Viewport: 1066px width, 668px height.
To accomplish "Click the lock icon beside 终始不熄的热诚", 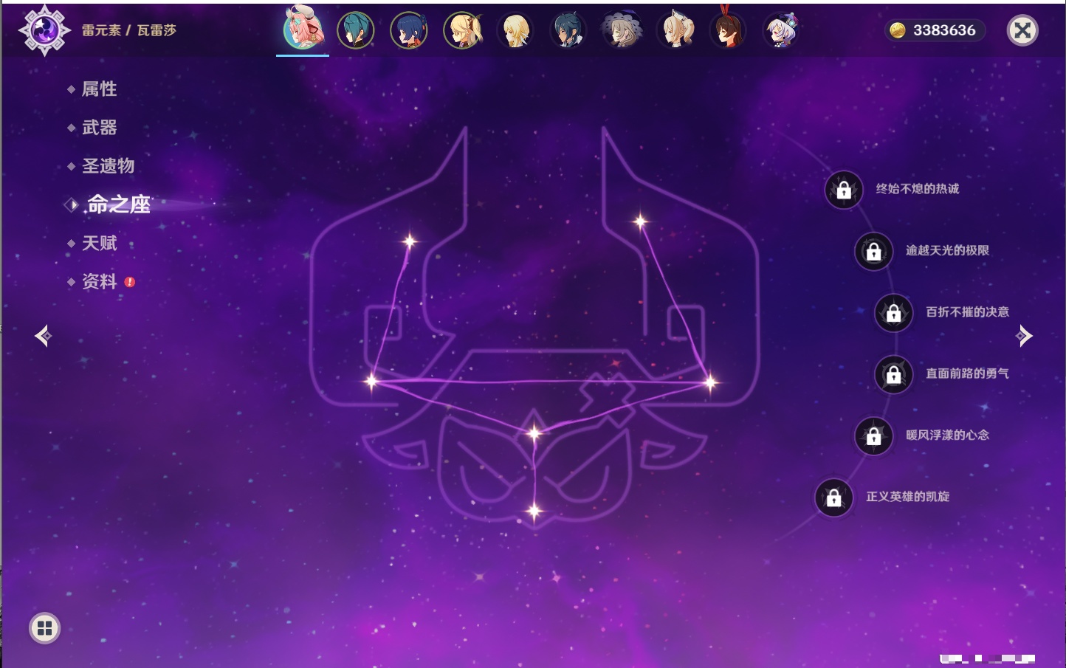I will click(x=844, y=190).
